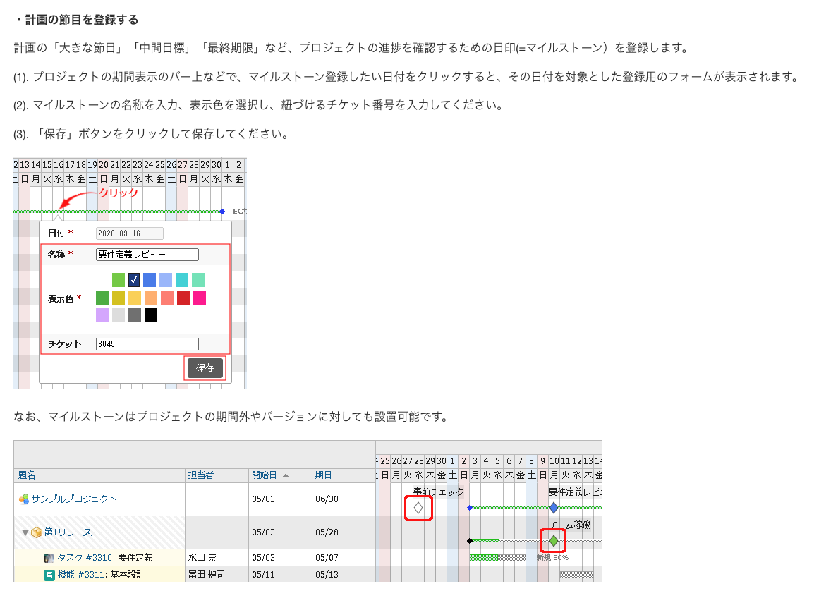
Task: Click the 名称 text field
Action: coord(147,255)
